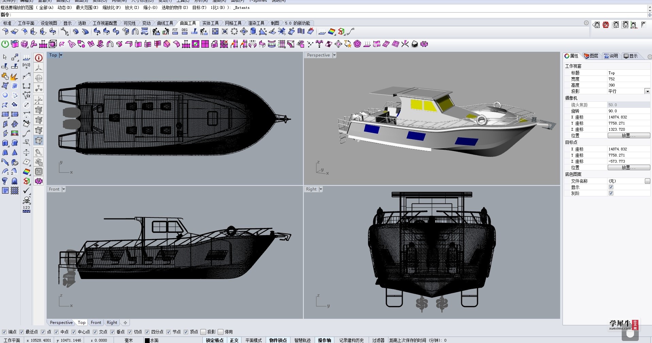Open the Top viewport title dropdown
Screen dimensions: 652x343
click(61, 55)
